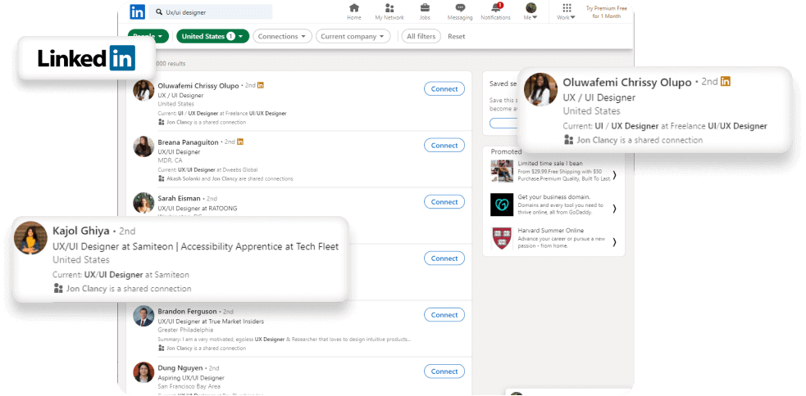Click Breana Panaguiton's profile photo
Screen dimensions: 806x396
143,146
